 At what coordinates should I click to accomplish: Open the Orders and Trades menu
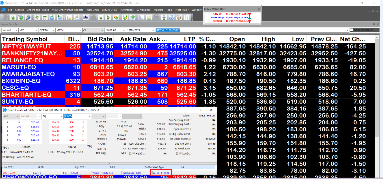[38, 10]
